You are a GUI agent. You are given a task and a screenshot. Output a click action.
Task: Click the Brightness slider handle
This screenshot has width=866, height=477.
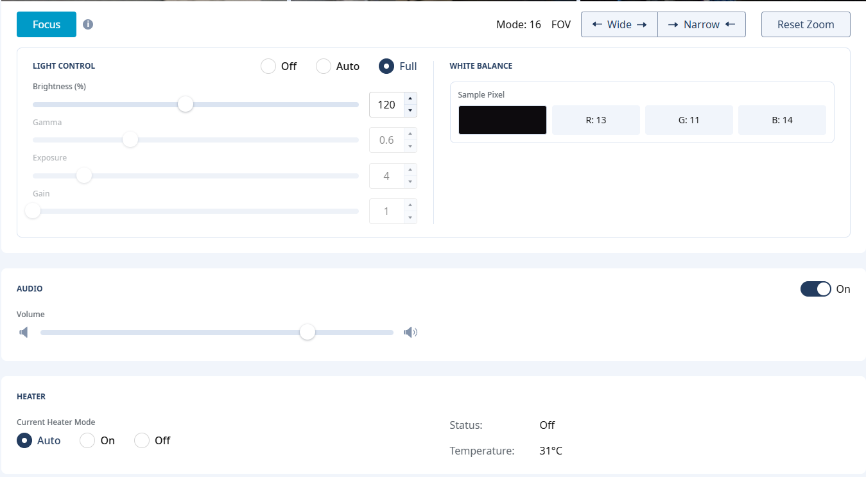tap(186, 104)
